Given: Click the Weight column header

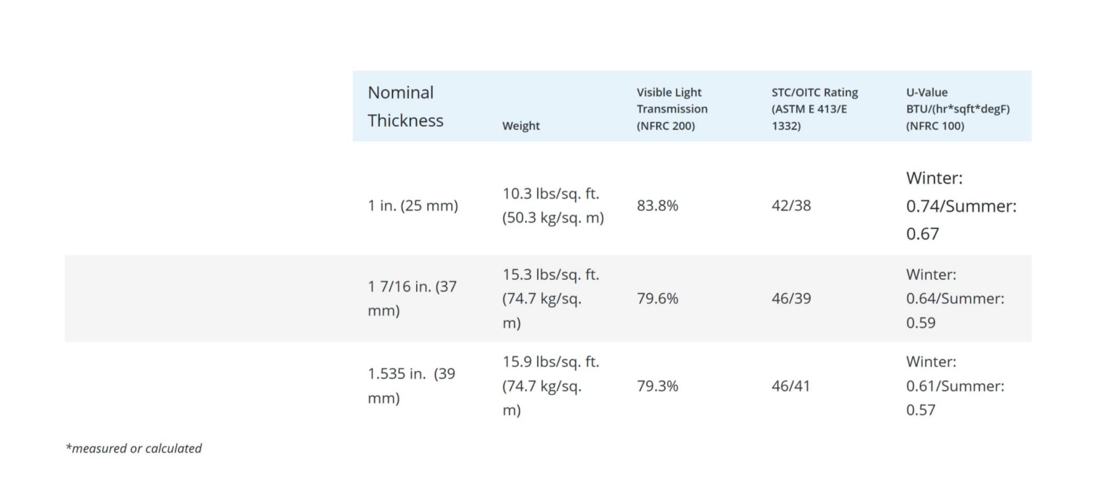Looking at the screenshot, I should click(521, 126).
